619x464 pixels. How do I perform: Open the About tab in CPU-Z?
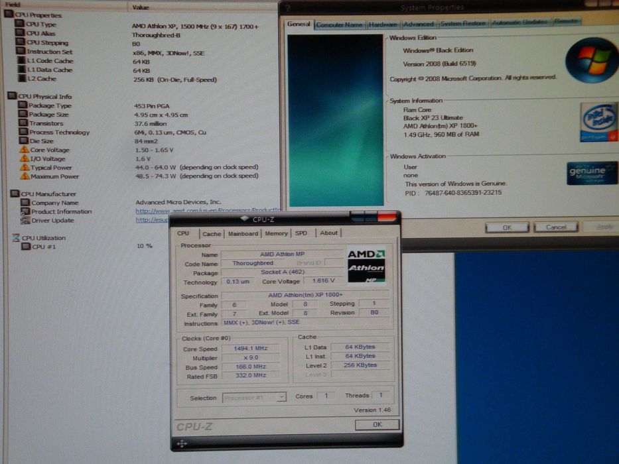pyautogui.click(x=328, y=233)
